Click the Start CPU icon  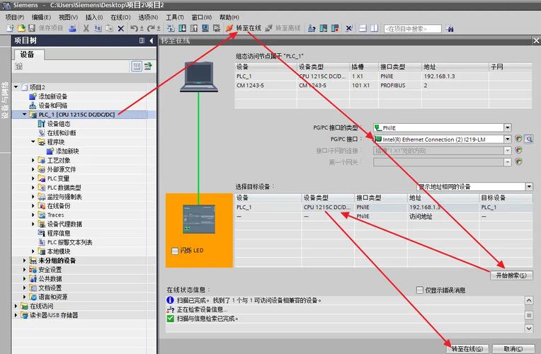coord(324,28)
